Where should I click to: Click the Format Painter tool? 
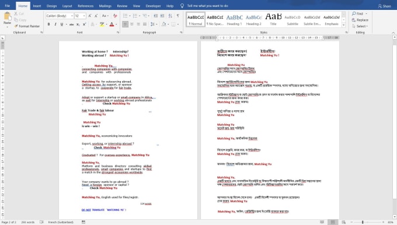click(x=27, y=26)
